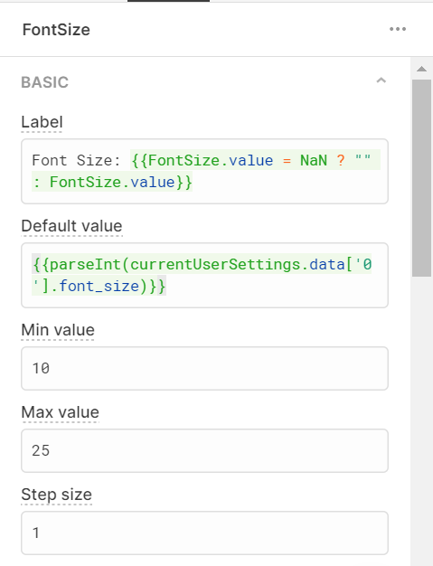This screenshot has width=433, height=566.
Task: Focus the Step size field containing 1
Action: coord(204,533)
